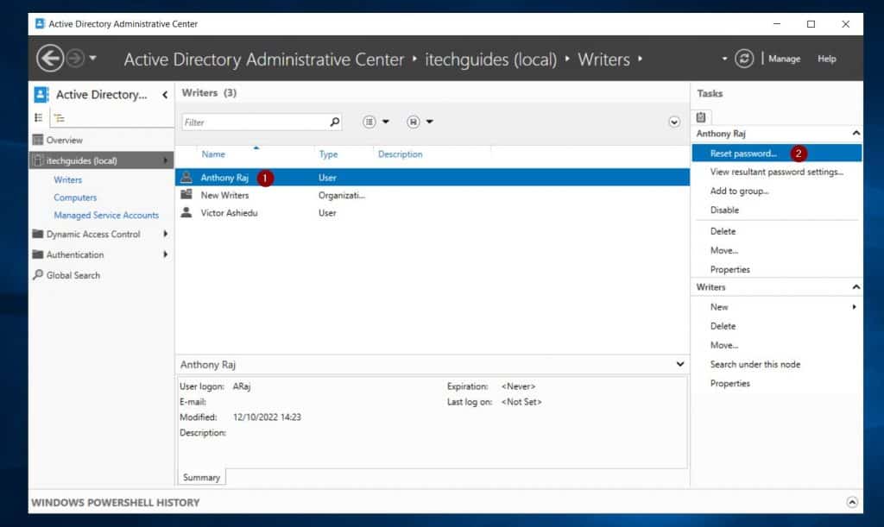884x527 pixels.
Task: Click Delete under Writers tasks
Action: [723, 327]
